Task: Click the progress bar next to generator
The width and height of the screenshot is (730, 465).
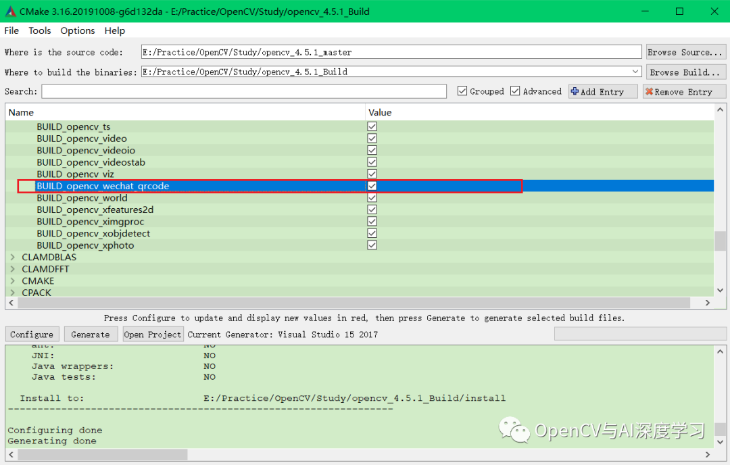Action: [x=640, y=334]
